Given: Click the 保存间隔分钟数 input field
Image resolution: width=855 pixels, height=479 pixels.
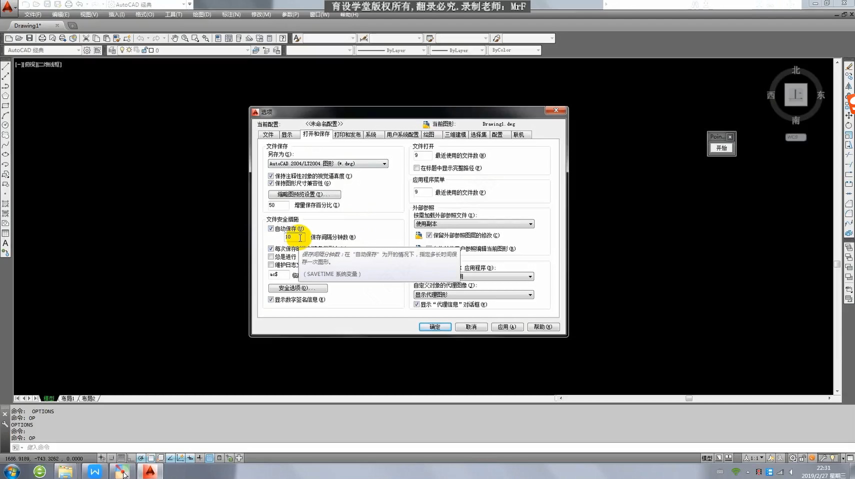Looking at the screenshot, I should [294, 237].
